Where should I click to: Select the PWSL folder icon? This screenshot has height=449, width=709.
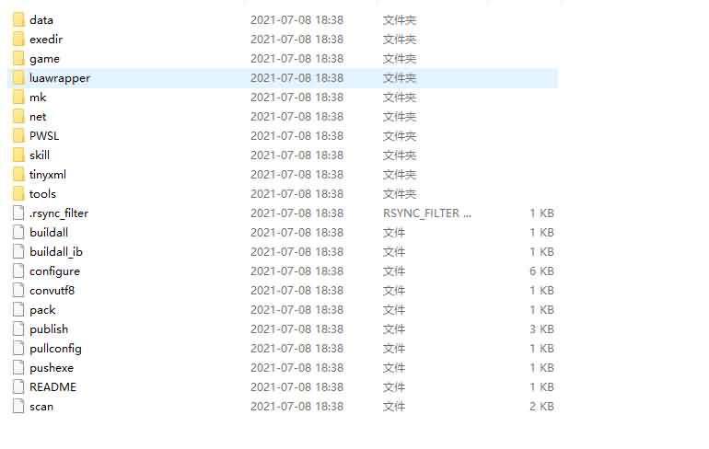[18, 136]
